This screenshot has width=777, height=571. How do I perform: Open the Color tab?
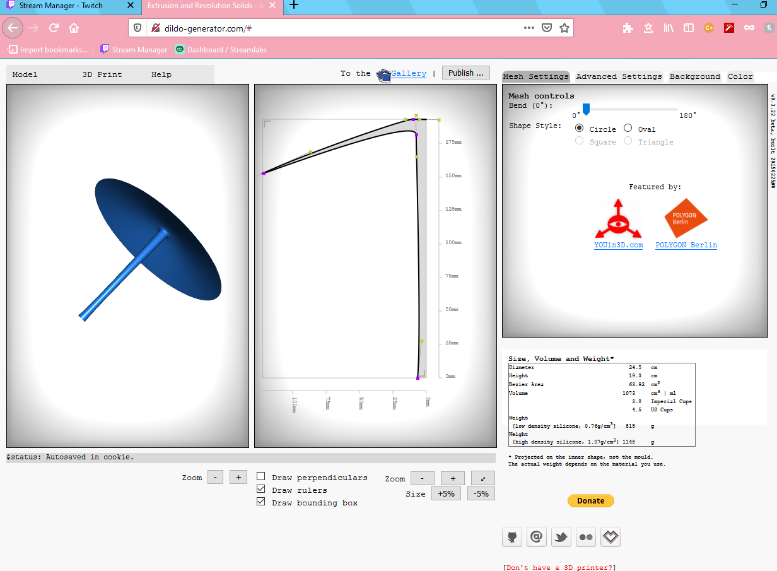click(x=740, y=76)
